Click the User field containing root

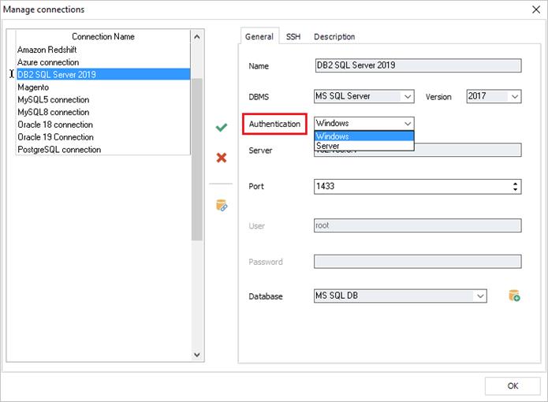click(418, 225)
